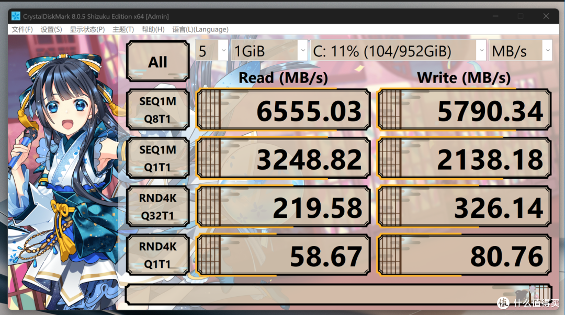
Task: Click the empty comment field at bottom
Action: [338, 294]
